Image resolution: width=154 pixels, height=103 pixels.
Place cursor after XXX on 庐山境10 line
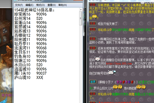pos(43,78)
